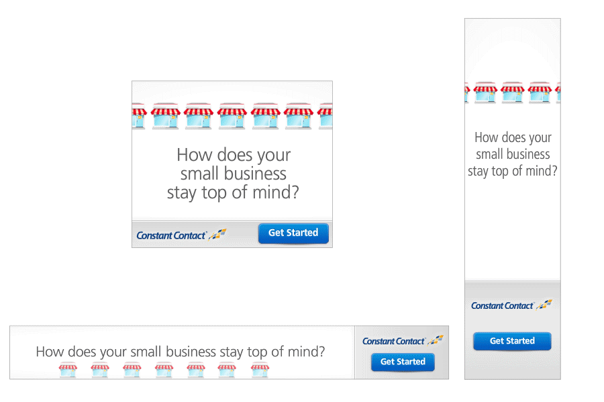Viewport: 604px width, 402px height.
Task: Click the Constant Contact logo in the horizontal banner
Action: [403, 340]
